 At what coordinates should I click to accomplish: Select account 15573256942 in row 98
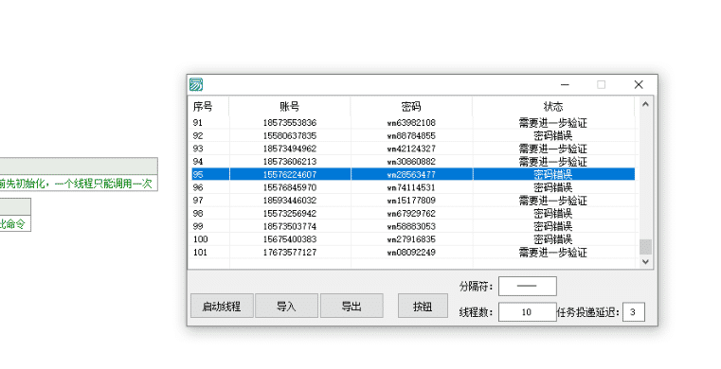(x=290, y=214)
